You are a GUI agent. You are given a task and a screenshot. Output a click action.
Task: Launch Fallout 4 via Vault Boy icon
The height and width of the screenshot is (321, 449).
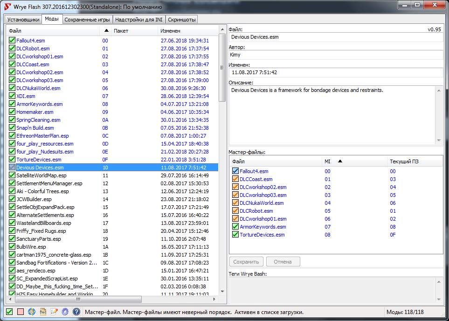pos(32,312)
